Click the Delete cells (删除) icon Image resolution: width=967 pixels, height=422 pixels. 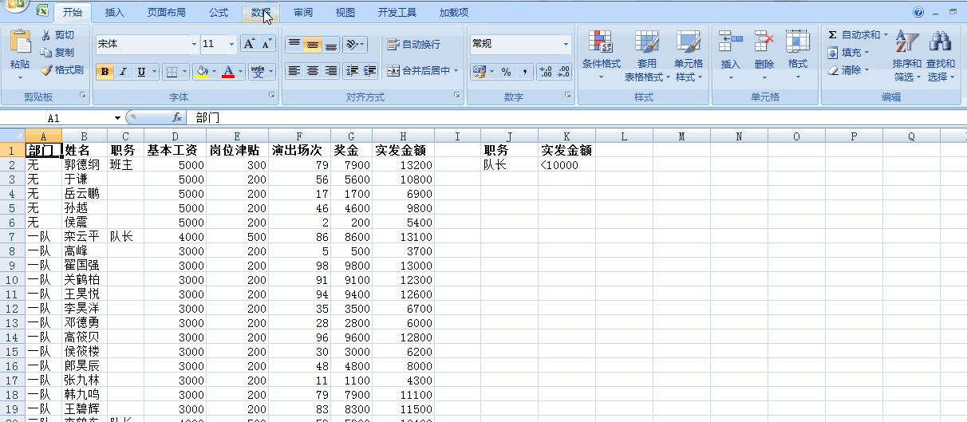[764, 41]
